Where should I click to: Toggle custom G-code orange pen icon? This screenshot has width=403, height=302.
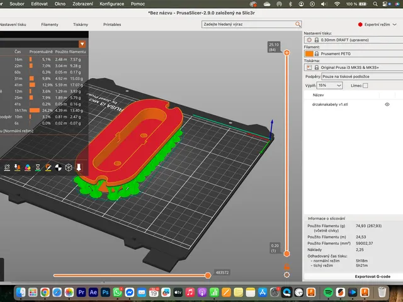(x=48, y=168)
